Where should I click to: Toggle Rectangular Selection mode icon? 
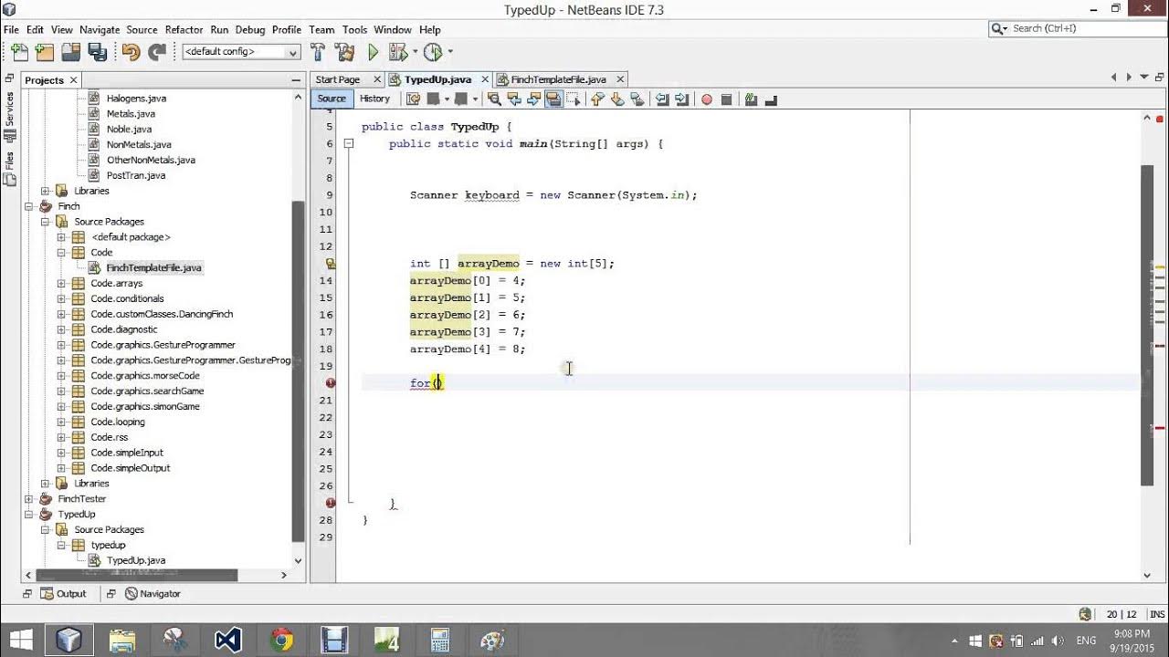click(x=574, y=99)
